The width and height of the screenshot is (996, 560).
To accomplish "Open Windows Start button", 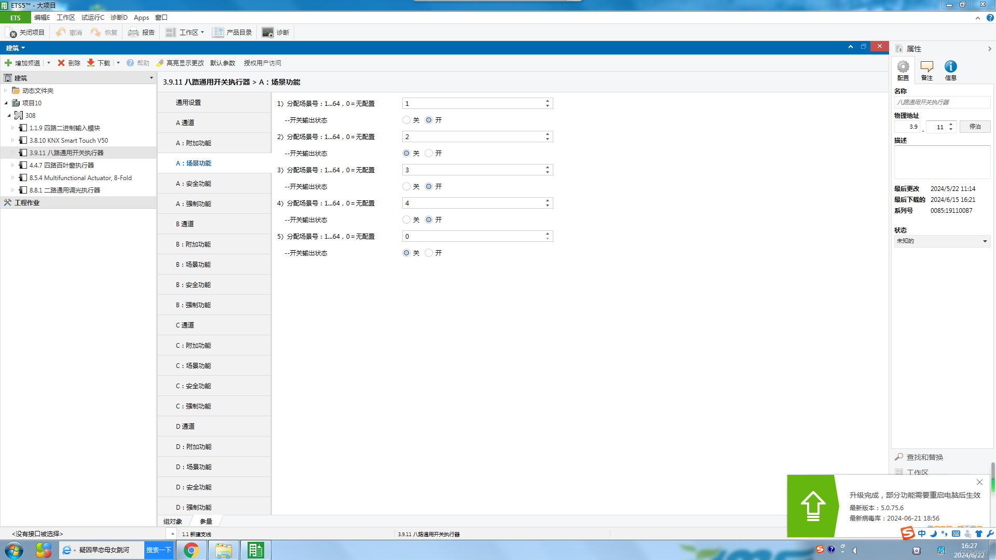I will click(14, 550).
